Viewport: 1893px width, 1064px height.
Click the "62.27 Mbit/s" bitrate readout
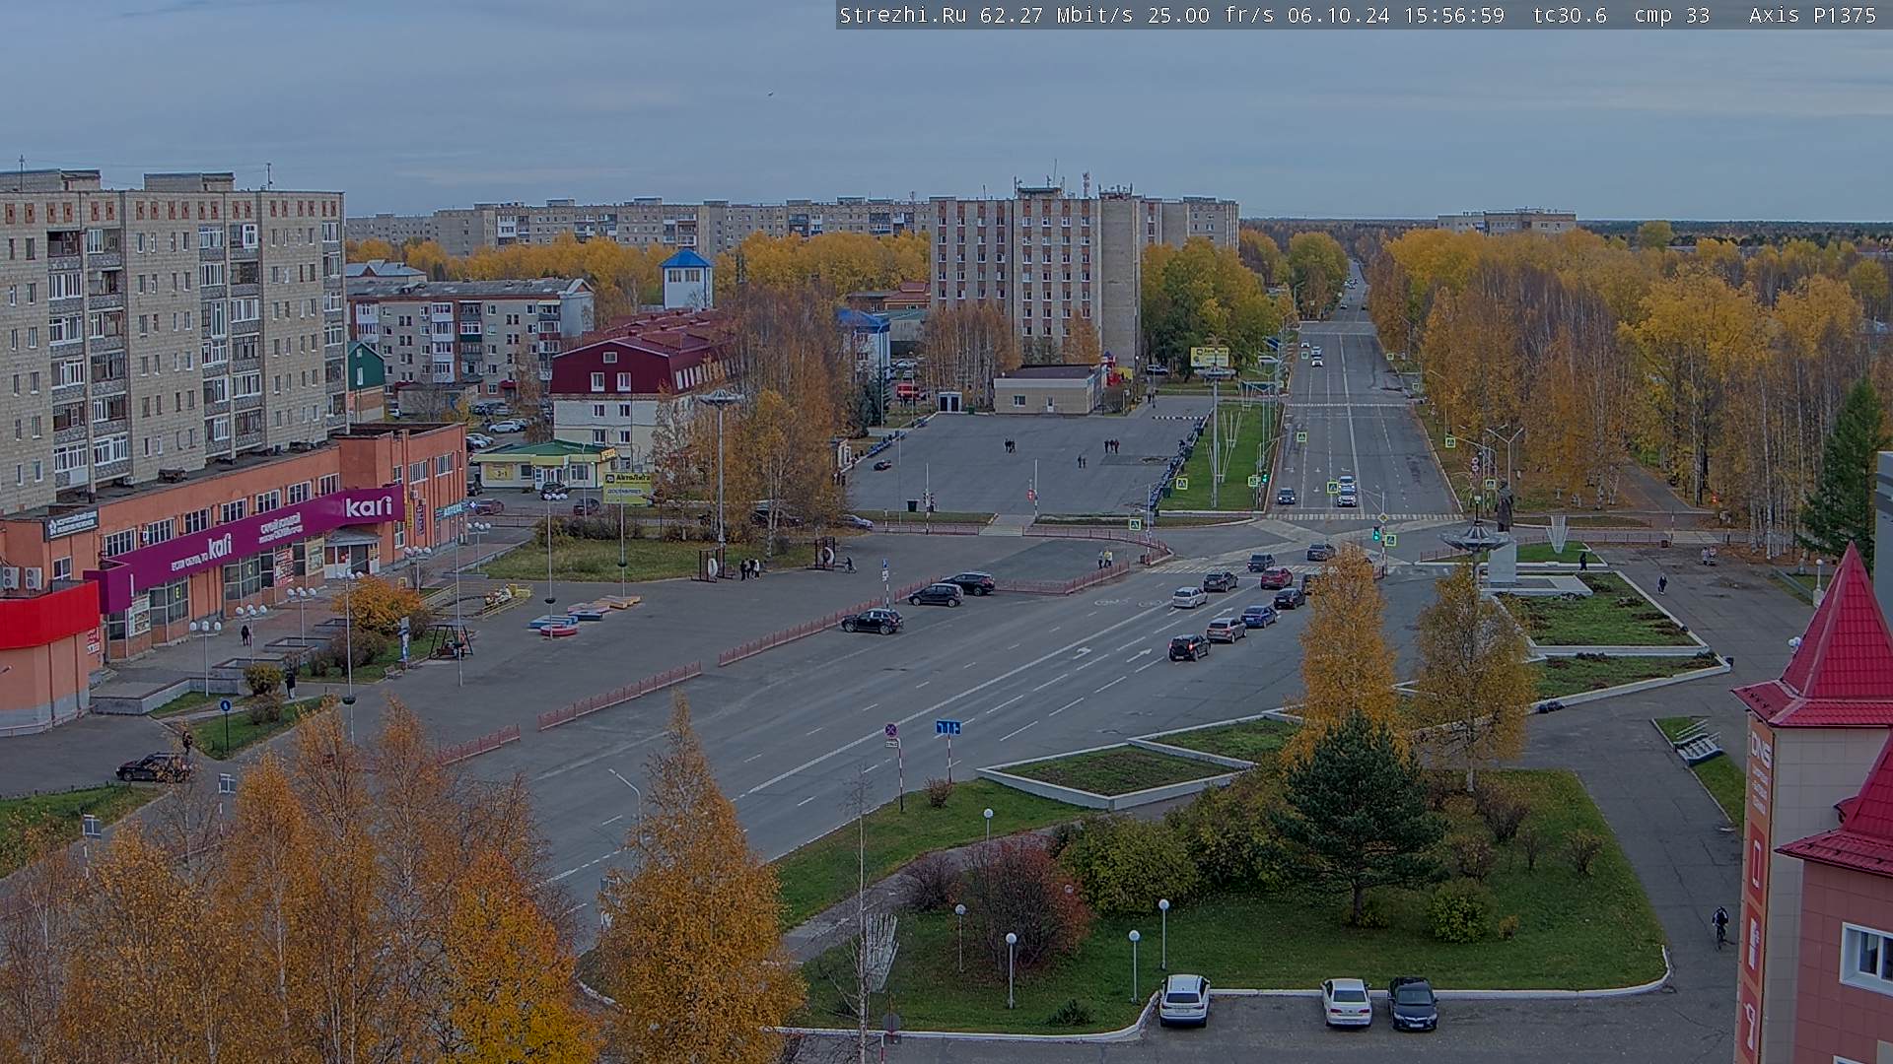(x=1057, y=15)
